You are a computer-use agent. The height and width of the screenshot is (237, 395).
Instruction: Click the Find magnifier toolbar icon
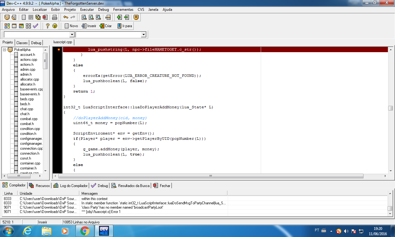click(84, 17)
